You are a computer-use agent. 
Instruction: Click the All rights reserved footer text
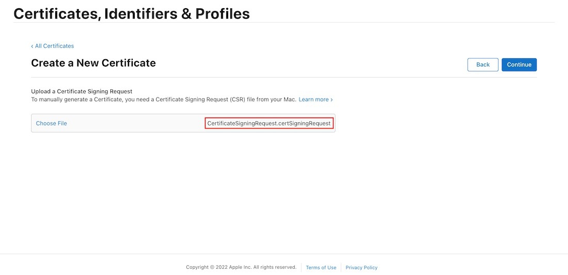pos(275,267)
